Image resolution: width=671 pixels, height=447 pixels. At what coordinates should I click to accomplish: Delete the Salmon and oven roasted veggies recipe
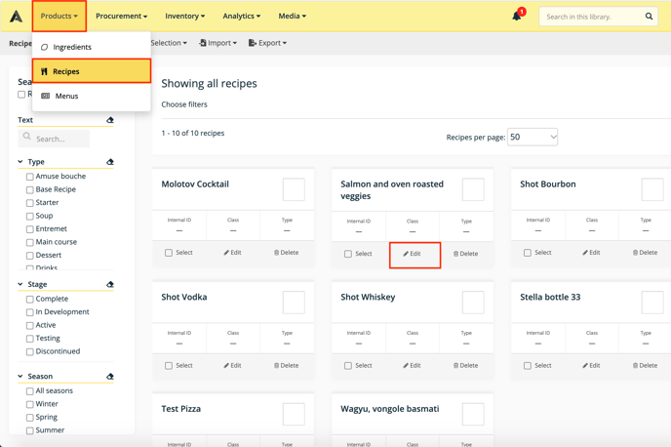tap(465, 254)
